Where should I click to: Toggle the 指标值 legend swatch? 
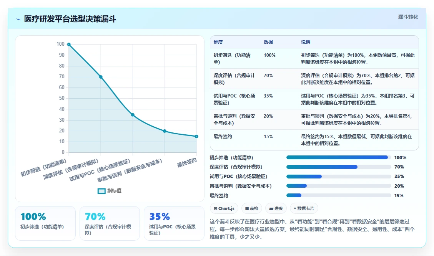tap(101, 191)
